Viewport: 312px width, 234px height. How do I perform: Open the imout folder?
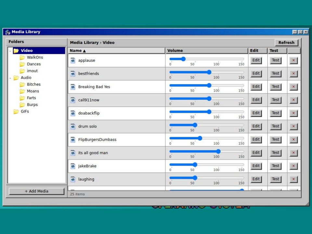pos(32,71)
